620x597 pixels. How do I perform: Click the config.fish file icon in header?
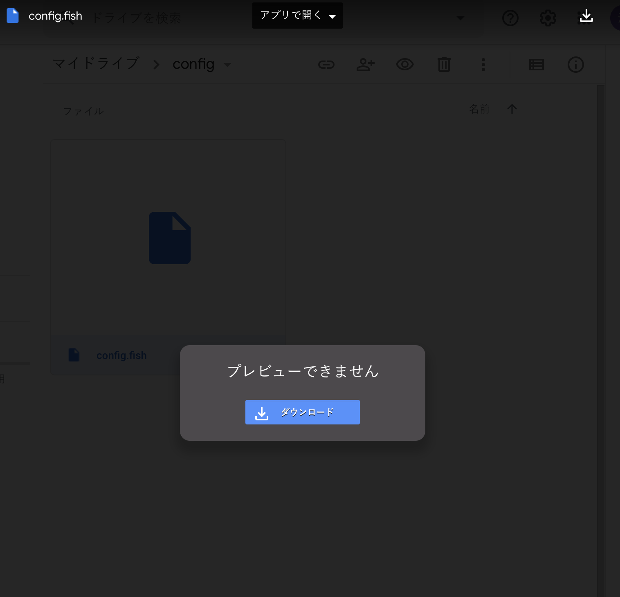pyautogui.click(x=13, y=16)
